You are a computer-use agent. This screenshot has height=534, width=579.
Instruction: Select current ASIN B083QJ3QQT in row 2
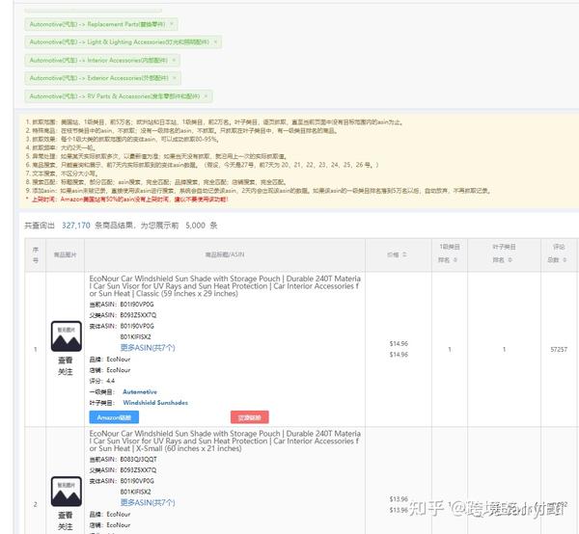click(x=138, y=459)
